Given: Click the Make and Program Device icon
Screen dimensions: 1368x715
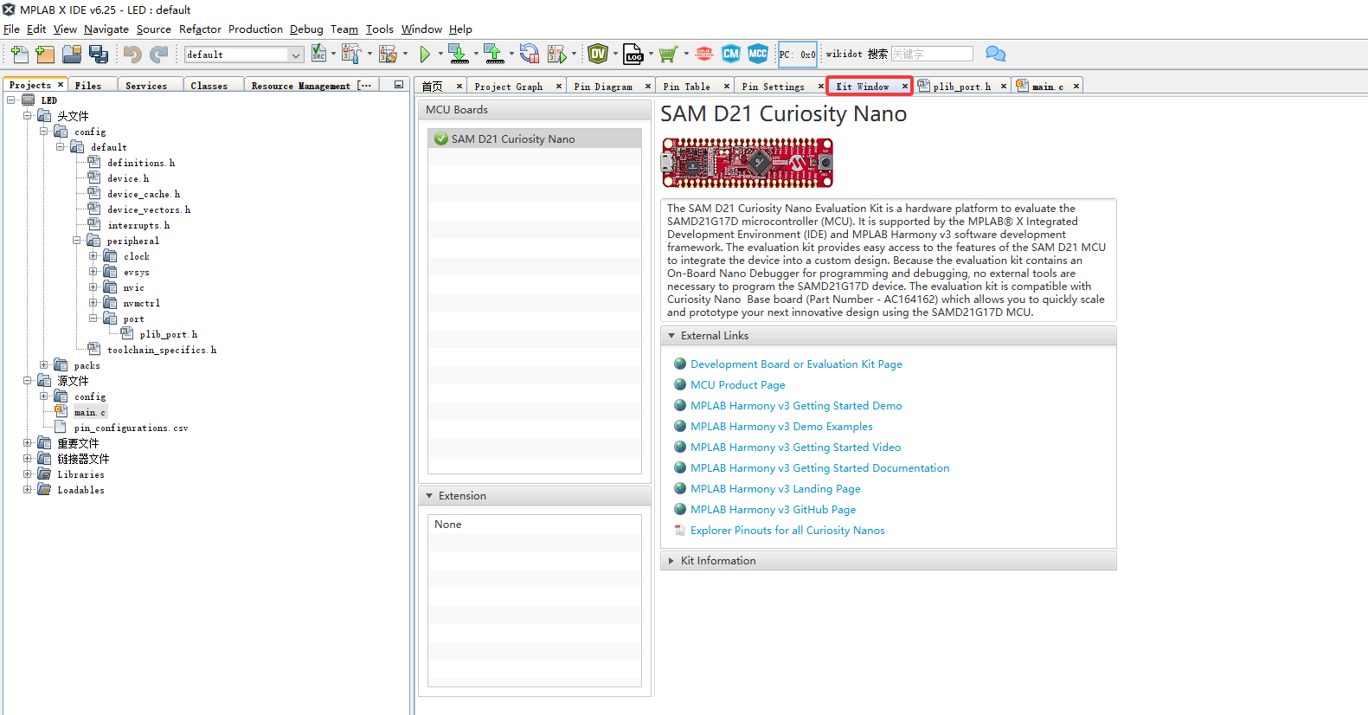Looking at the screenshot, I should coord(459,54).
